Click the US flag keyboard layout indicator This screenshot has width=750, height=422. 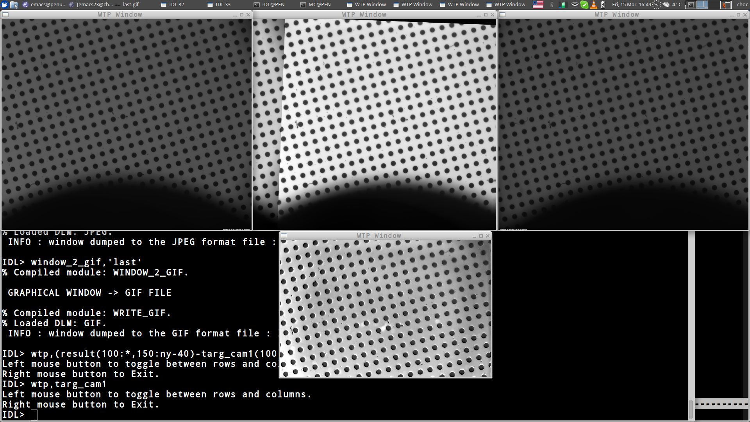click(x=538, y=5)
